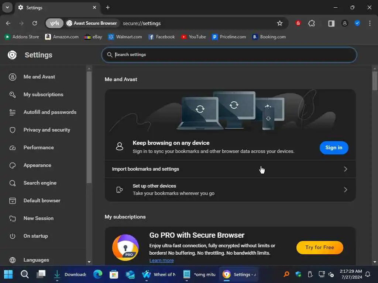
Task: Open Addons Store bookmark
Action: point(22,37)
